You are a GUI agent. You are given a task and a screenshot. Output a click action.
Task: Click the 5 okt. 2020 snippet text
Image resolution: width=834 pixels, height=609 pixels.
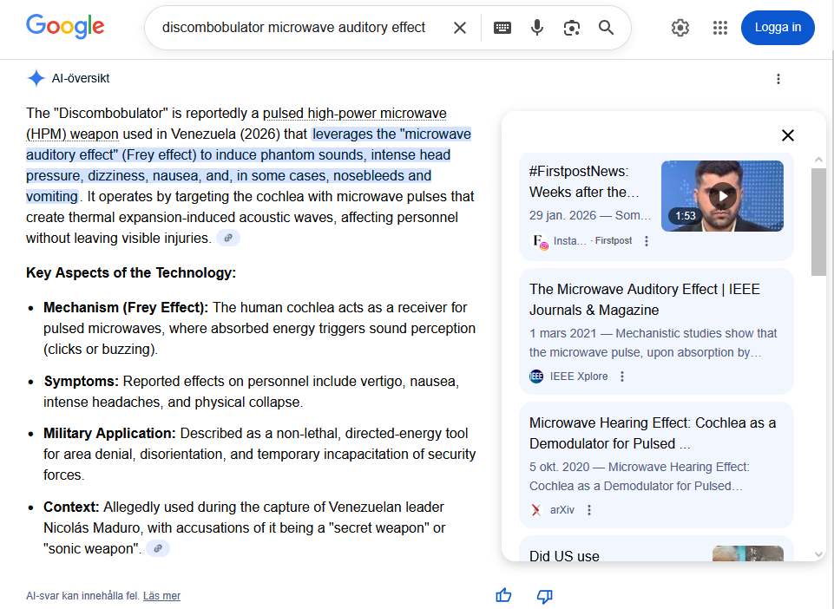point(640,476)
